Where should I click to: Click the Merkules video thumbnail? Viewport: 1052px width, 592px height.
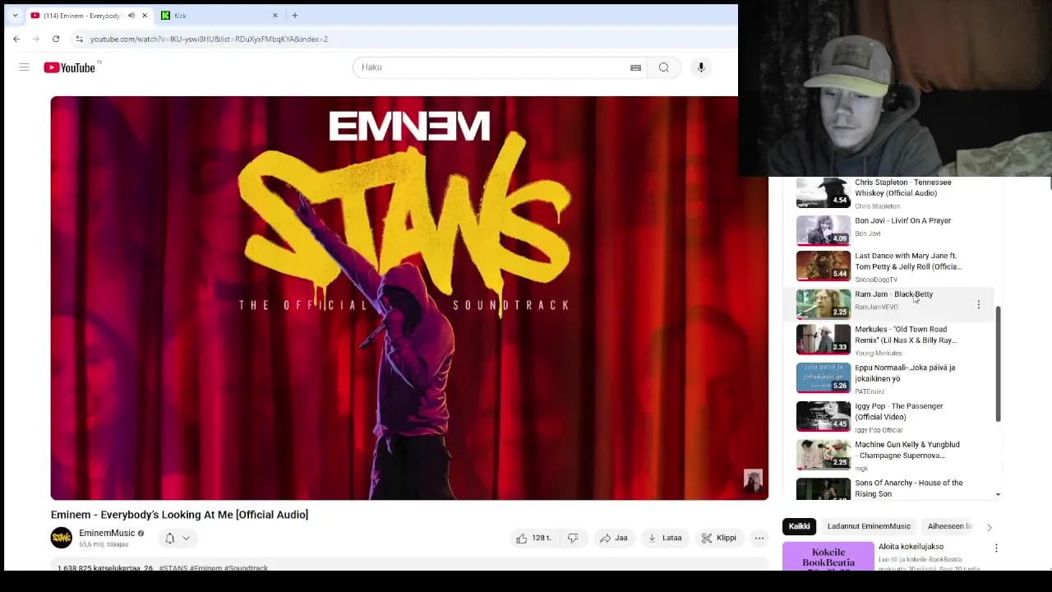coord(823,339)
